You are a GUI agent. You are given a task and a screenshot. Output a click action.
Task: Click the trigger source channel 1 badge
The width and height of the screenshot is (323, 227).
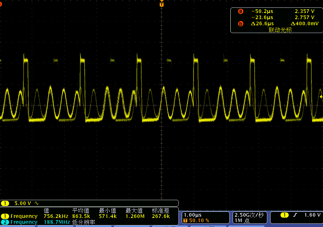284,215
